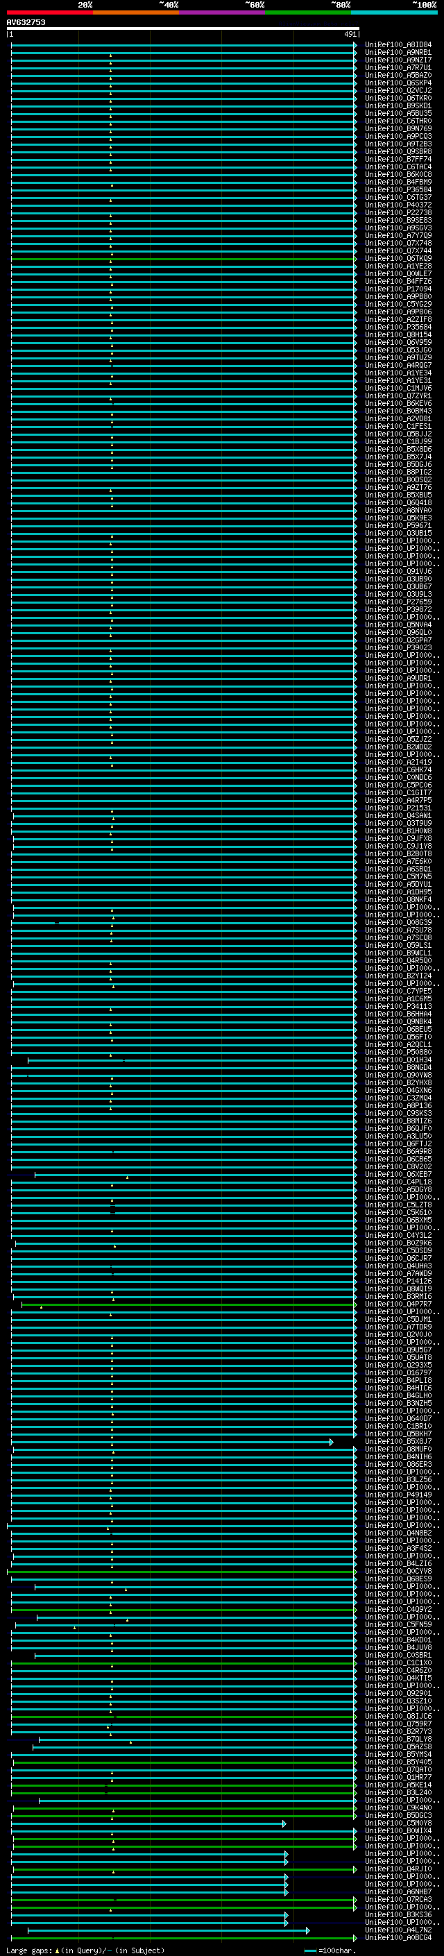Click the UniRef100_P22738 entry
The image size is (444, 1956).
(x=398, y=212)
